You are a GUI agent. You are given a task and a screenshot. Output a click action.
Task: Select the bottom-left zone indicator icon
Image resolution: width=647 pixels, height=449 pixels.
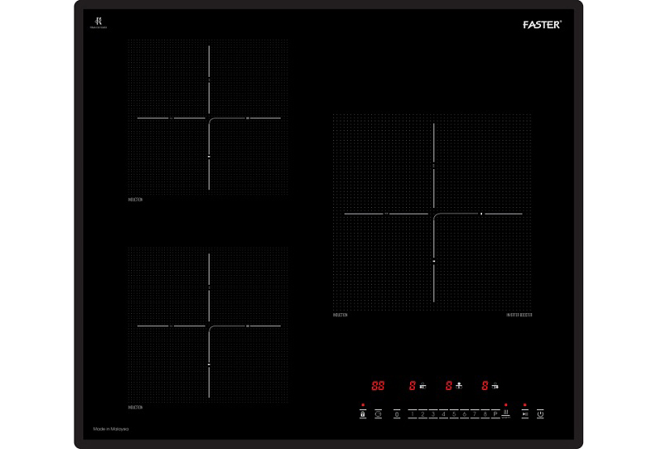pyautogui.click(x=459, y=388)
